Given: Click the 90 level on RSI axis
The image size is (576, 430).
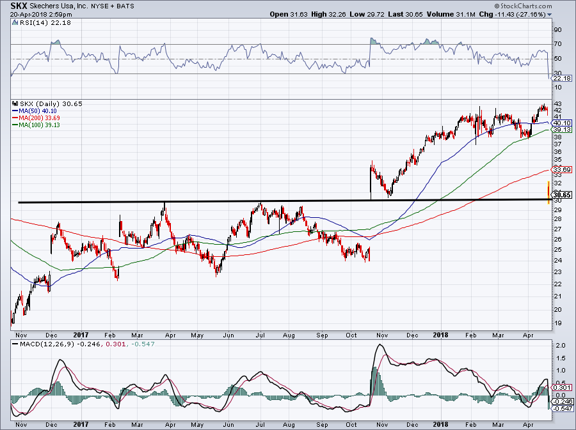Looking at the screenshot, I should 557,29.
